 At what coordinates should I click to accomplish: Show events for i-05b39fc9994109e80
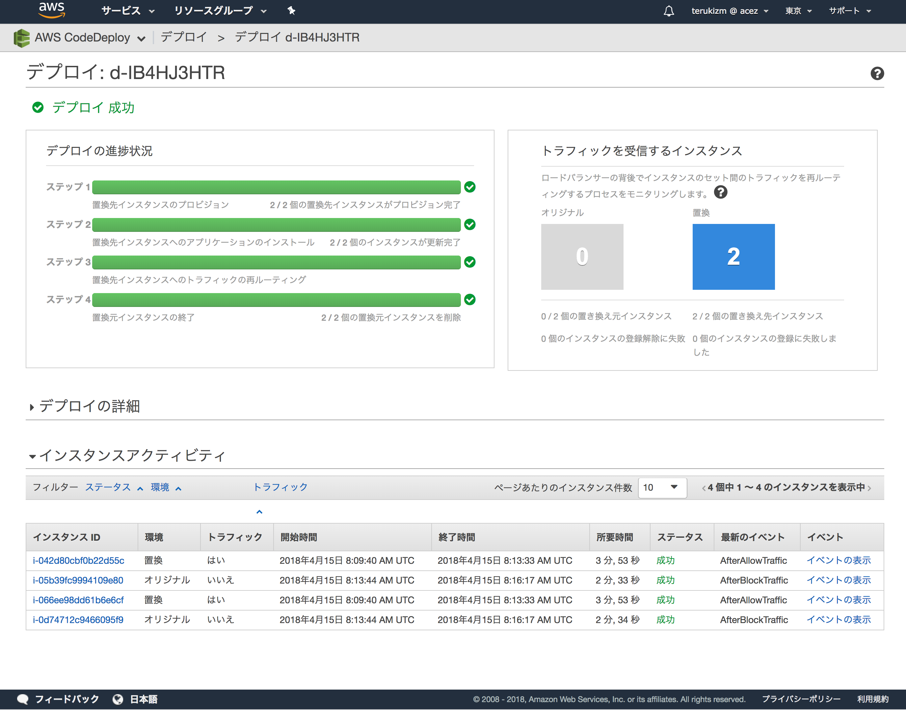(x=839, y=580)
